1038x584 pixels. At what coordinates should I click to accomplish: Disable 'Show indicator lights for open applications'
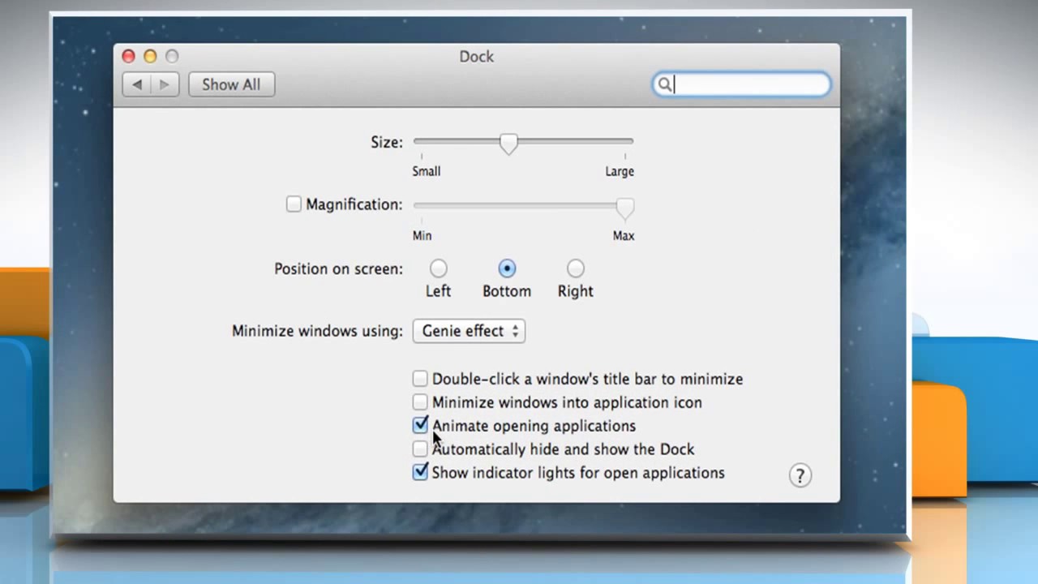click(420, 472)
